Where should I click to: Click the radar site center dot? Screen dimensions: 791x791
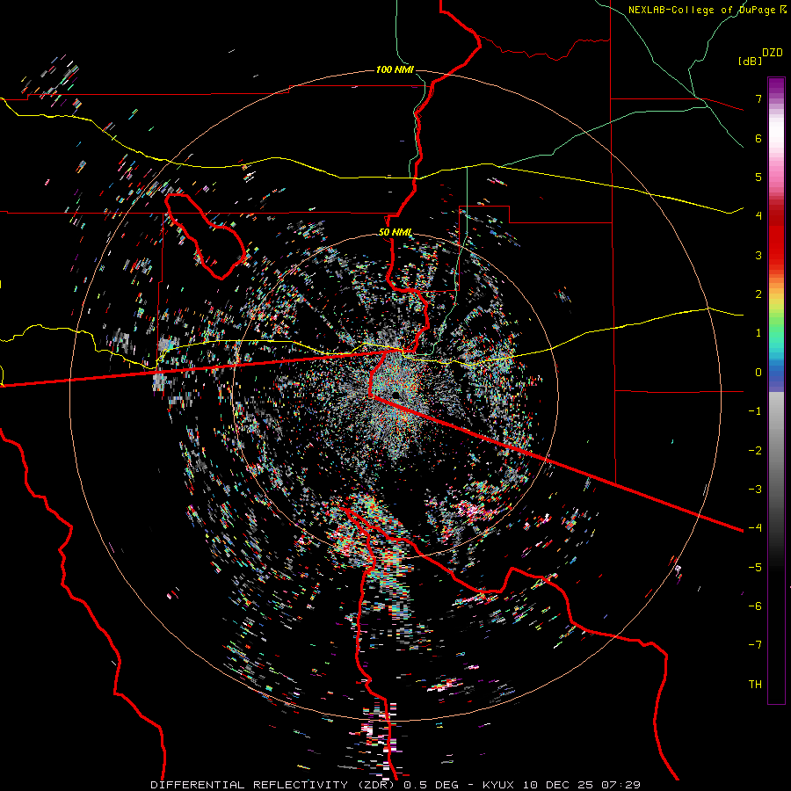pos(395,395)
